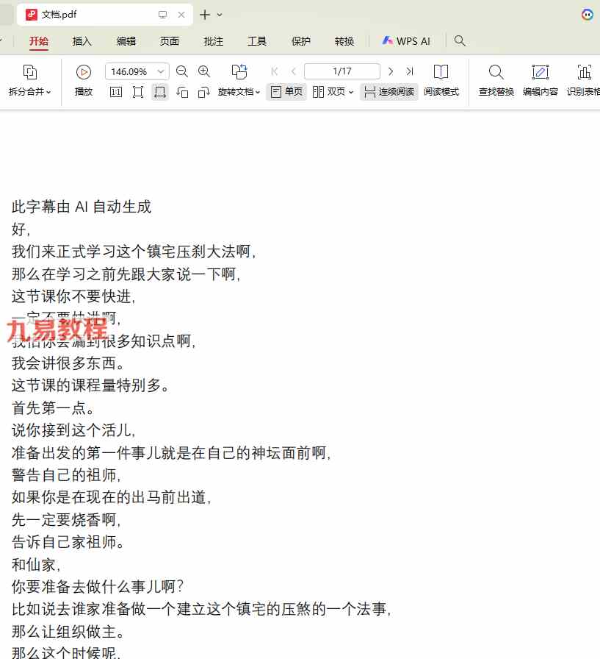Expand the 146.09% zoom level dropdown
This screenshot has width=600, height=659.
(161, 71)
